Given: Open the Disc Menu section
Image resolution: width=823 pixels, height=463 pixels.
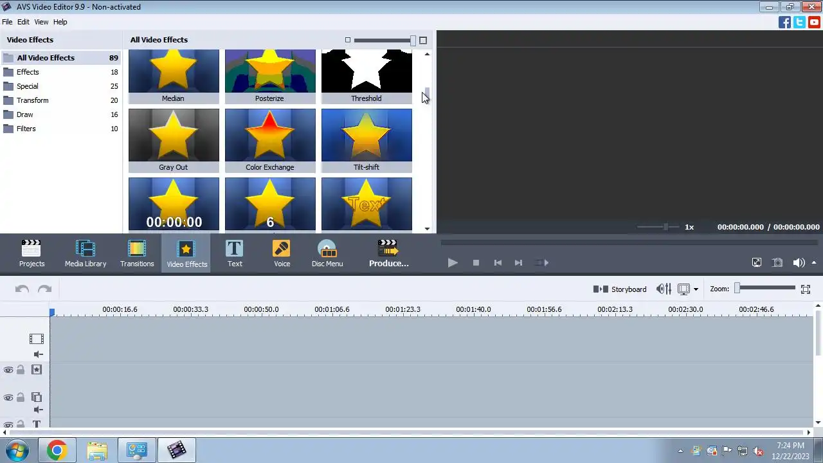Looking at the screenshot, I should 327,253.
